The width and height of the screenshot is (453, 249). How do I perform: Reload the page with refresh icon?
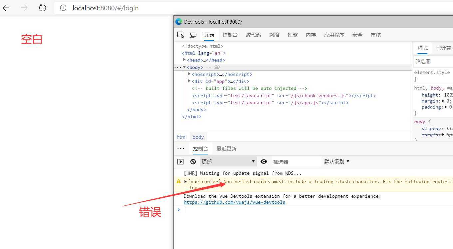pos(42,8)
